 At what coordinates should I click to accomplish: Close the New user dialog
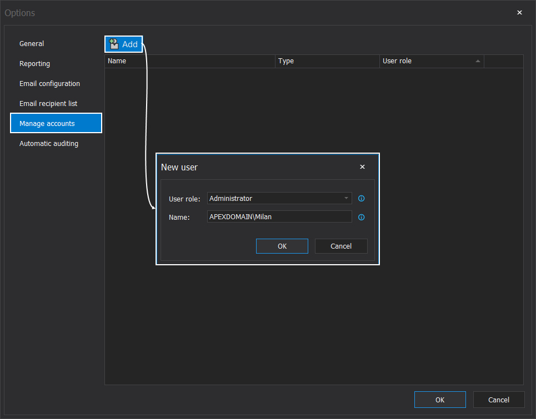[x=362, y=167]
